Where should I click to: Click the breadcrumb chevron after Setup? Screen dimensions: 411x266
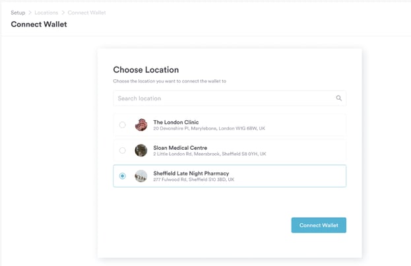30,13
